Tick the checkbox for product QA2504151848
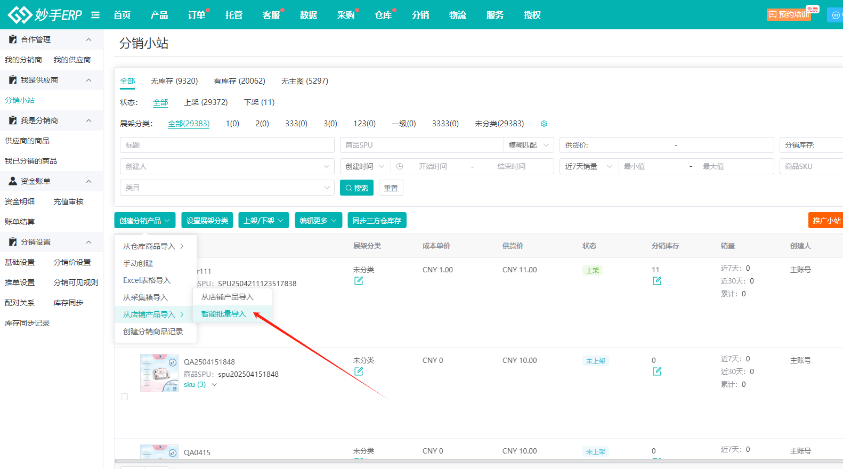This screenshot has width=843, height=469. pyautogui.click(x=125, y=397)
